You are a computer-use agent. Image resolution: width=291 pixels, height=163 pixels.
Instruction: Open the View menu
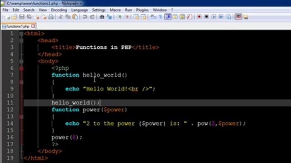43,10
